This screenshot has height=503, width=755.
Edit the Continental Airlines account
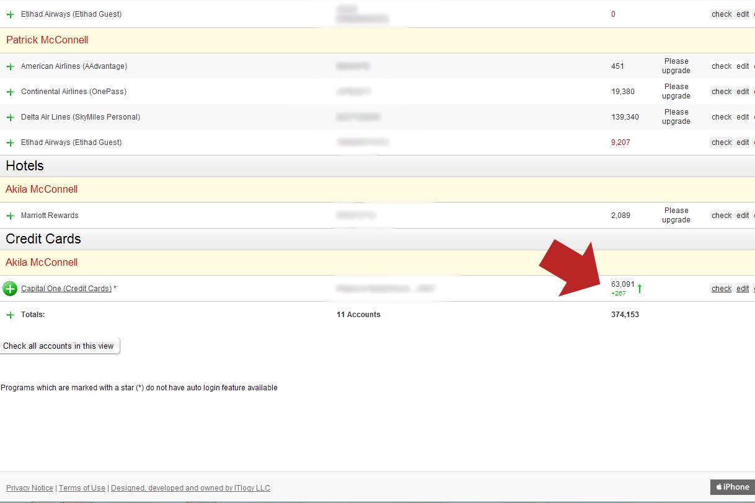[x=743, y=92]
